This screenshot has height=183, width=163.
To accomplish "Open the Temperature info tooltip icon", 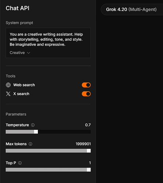I will click(x=33, y=125).
